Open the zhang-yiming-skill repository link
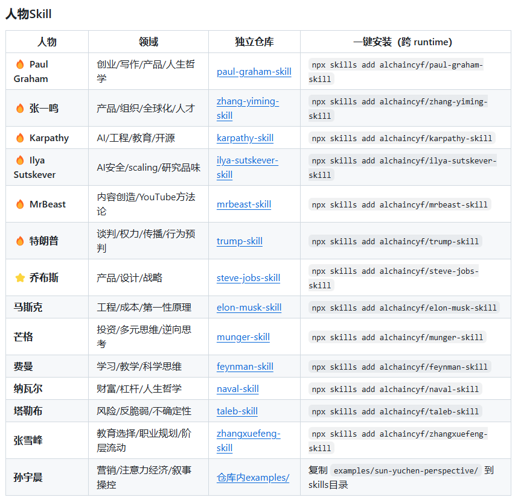521x503 pixels. [248, 108]
